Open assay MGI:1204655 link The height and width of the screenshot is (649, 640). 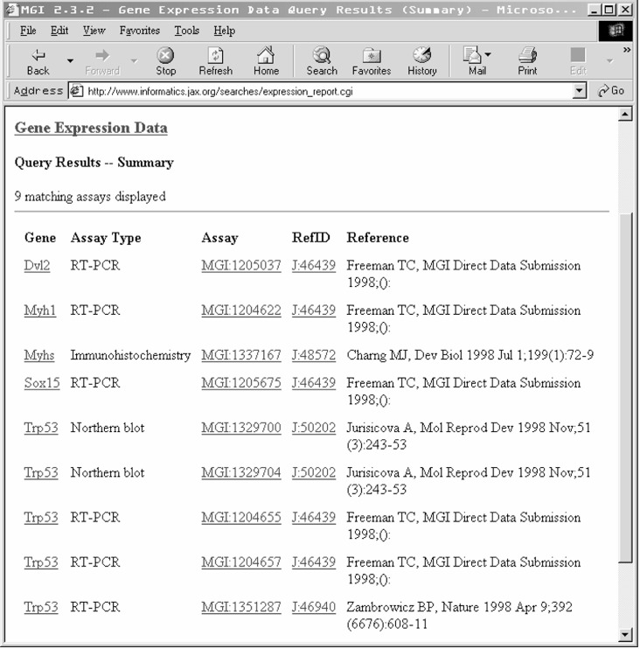pos(241,518)
